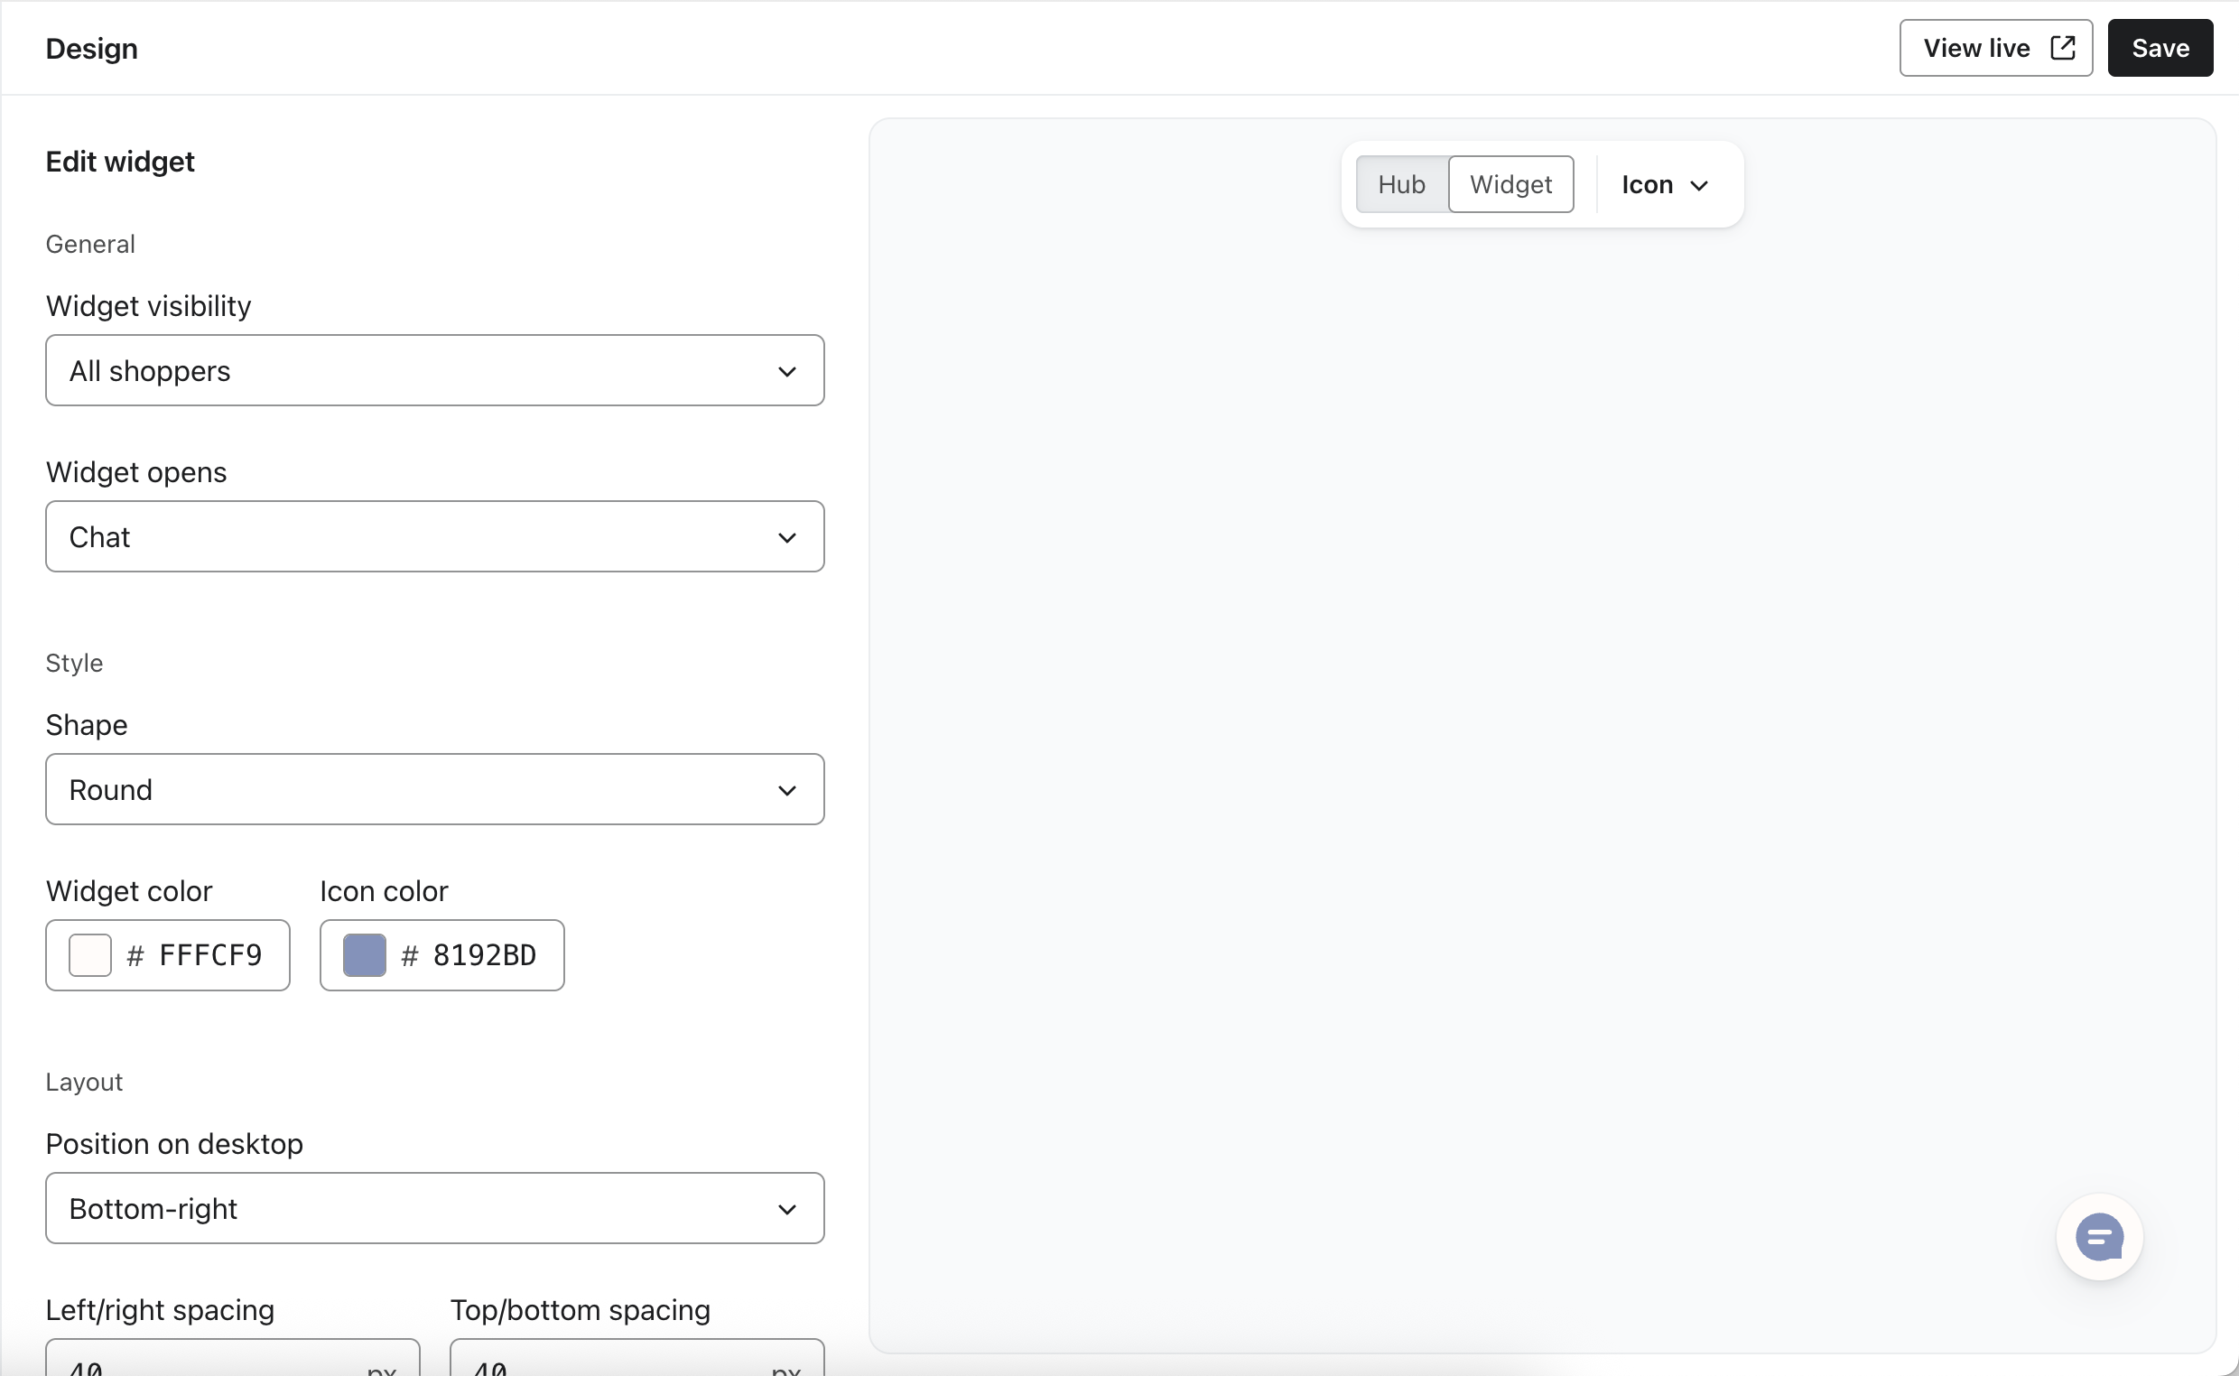Click the Icon color preview square
Screen dimensions: 2239x1376
pyautogui.click(x=362, y=954)
